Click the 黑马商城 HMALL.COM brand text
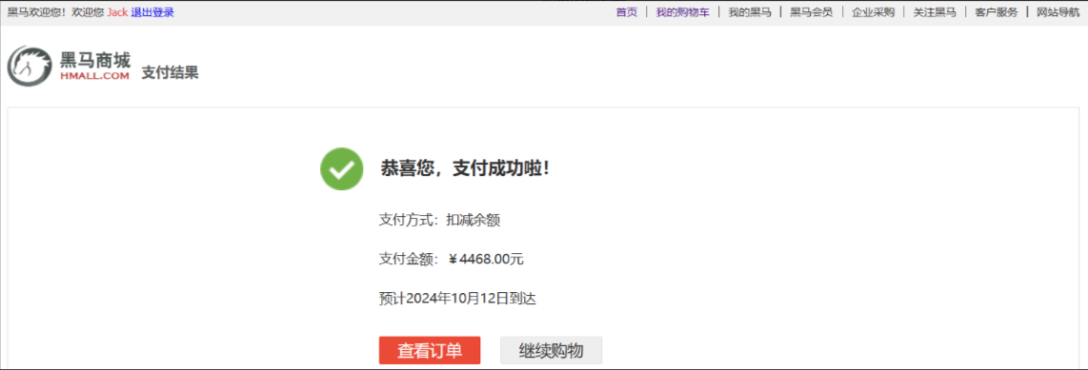Screen dimensions: 1088x370 tap(95, 67)
